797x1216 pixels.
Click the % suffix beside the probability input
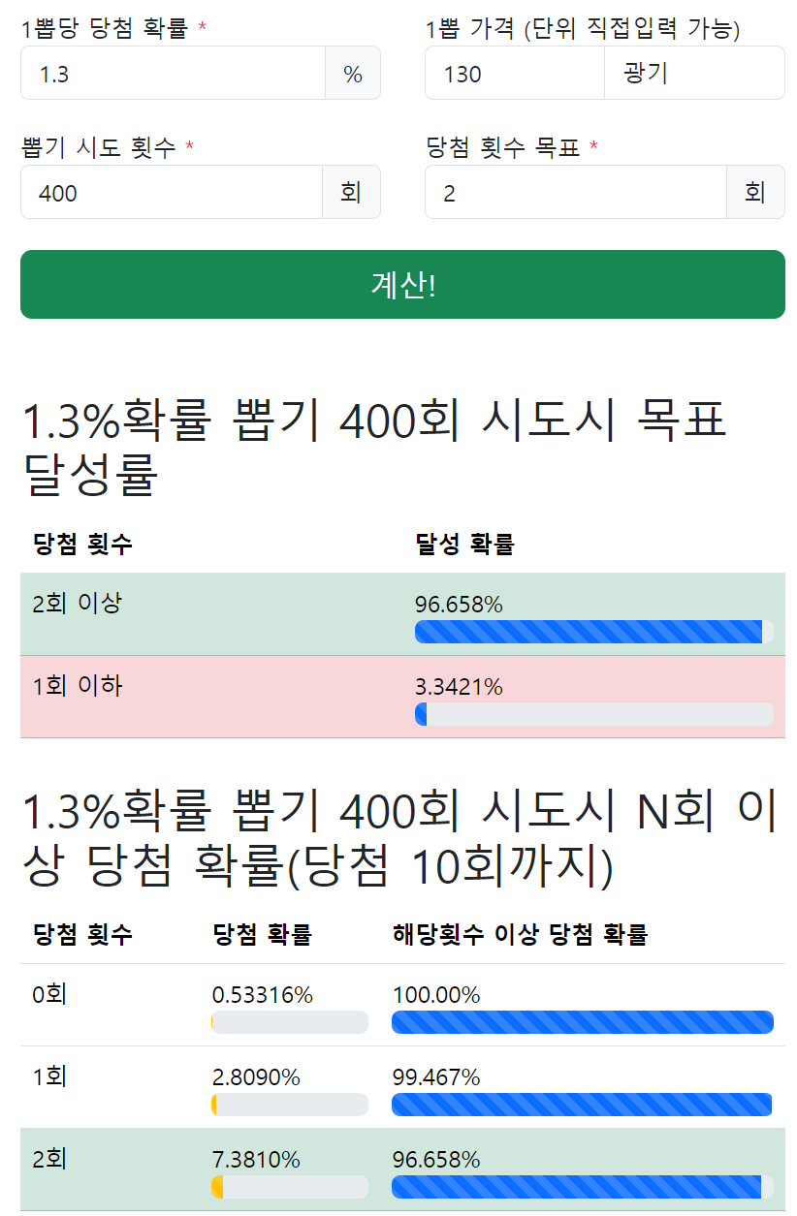pos(353,74)
